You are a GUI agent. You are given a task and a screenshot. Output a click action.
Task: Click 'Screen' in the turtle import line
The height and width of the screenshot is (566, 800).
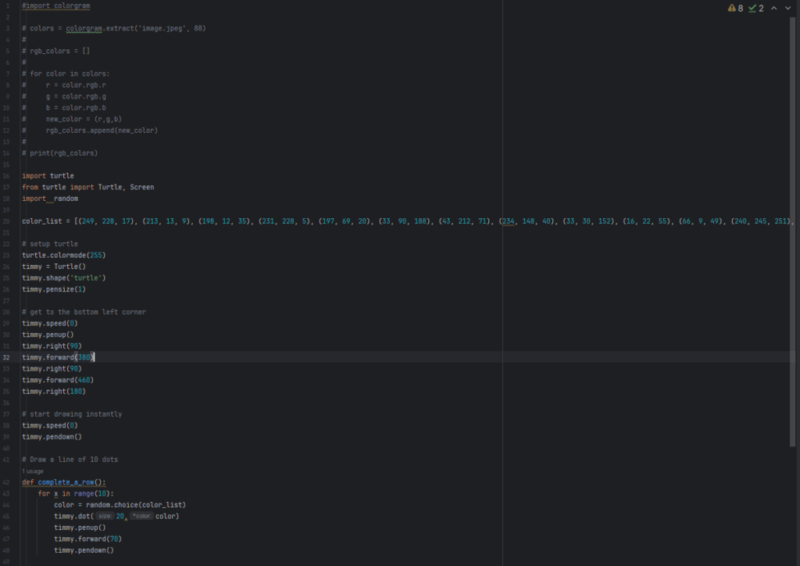(142, 187)
